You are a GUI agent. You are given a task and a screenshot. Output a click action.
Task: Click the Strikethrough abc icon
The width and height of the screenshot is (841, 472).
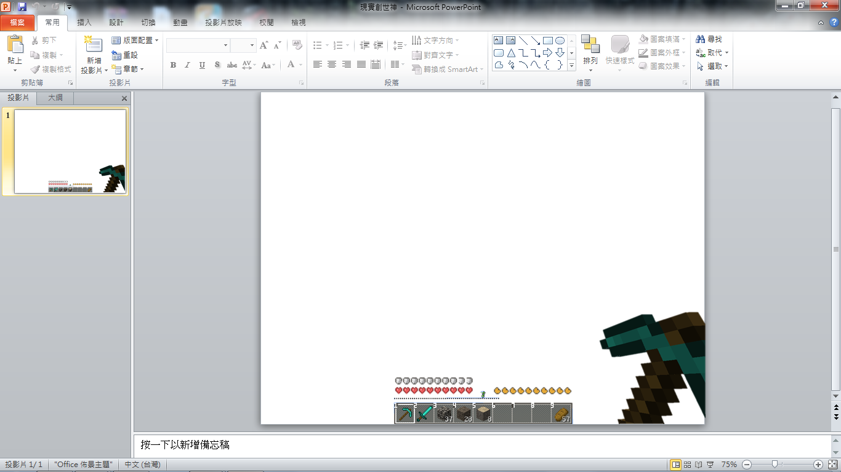[x=232, y=65]
